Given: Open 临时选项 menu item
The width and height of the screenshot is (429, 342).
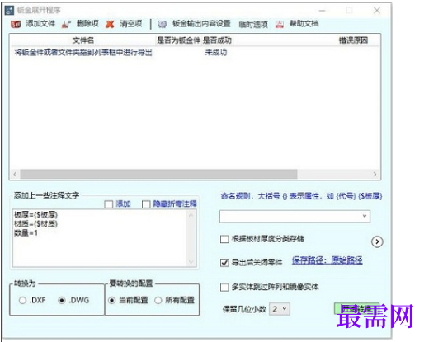Looking at the screenshot, I should click(253, 25).
